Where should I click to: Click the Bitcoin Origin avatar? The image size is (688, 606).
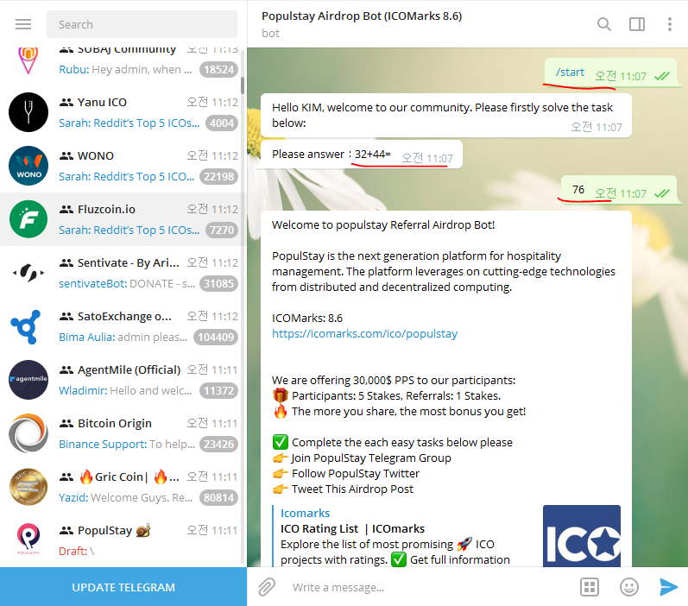pos(28,433)
